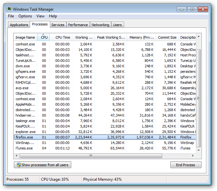Sort by Memory (Private) column header
The image size is (217, 191).
[141, 37]
